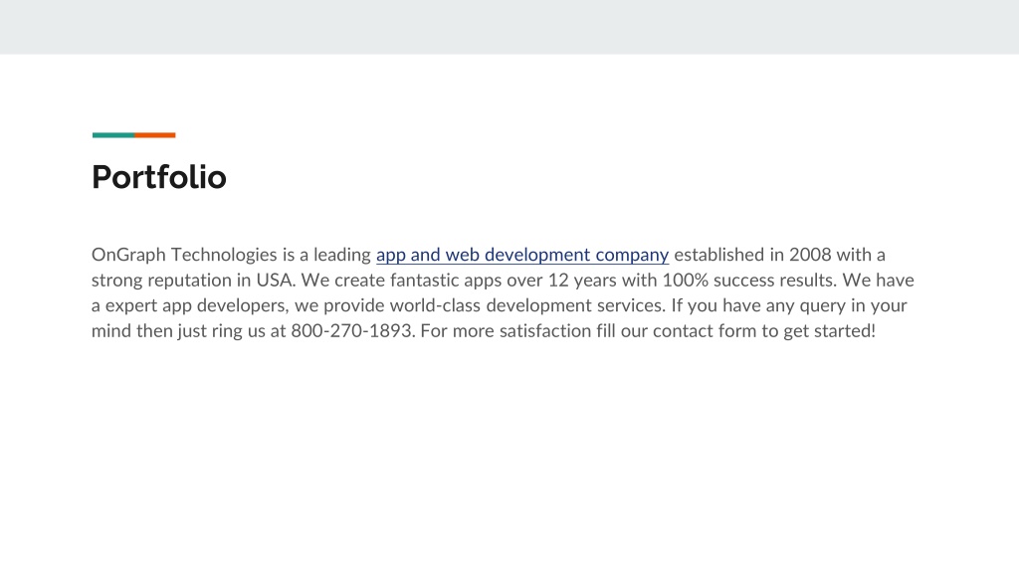
Task: Click the words OnGraph Technologies
Action: tap(184, 255)
